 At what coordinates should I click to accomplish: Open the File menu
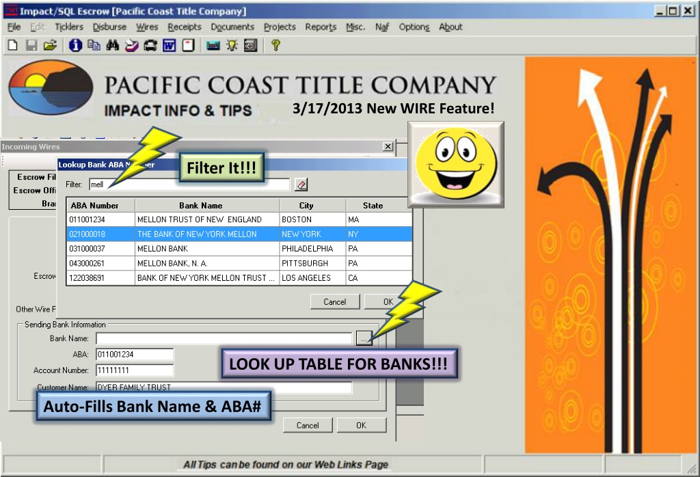(14, 27)
